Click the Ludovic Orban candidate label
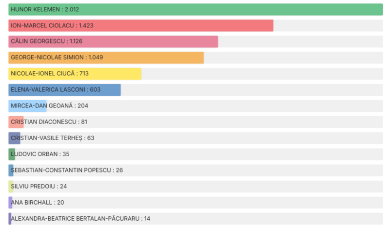Viewport: 390px width, 231px height. 40,154
